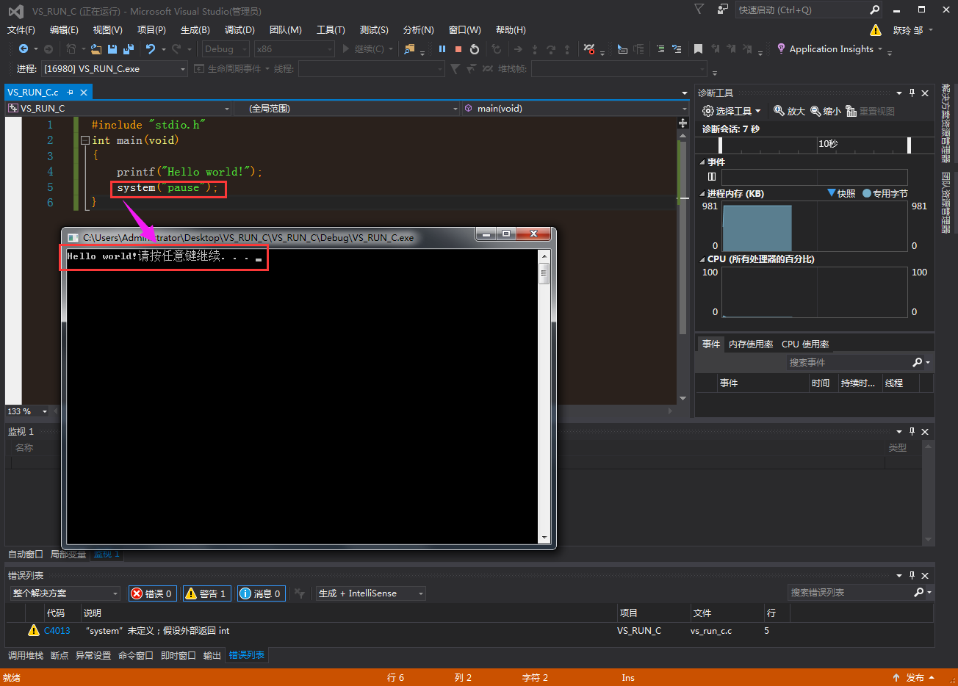Pin the Error List panel
The width and height of the screenshot is (958, 686).
coord(912,576)
